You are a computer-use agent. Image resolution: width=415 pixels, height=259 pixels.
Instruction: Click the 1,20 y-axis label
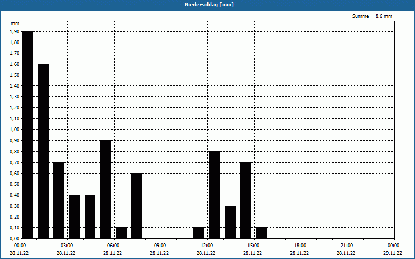[x=15, y=108]
